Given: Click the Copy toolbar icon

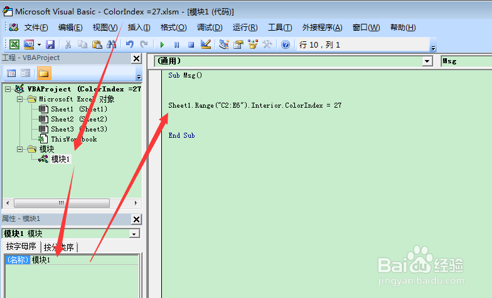Looking at the screenshot, I should (82, 44).
